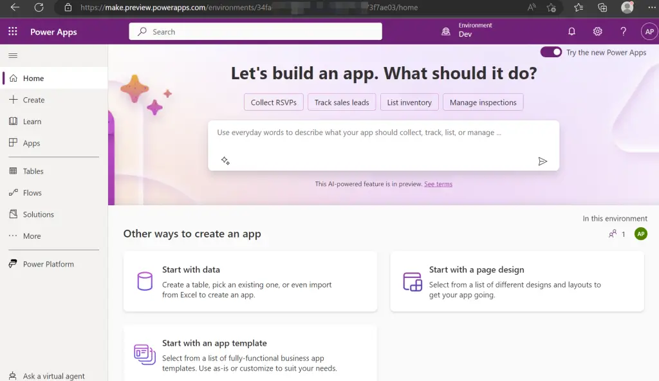Open the Start with an app template card

pos(250,353)
